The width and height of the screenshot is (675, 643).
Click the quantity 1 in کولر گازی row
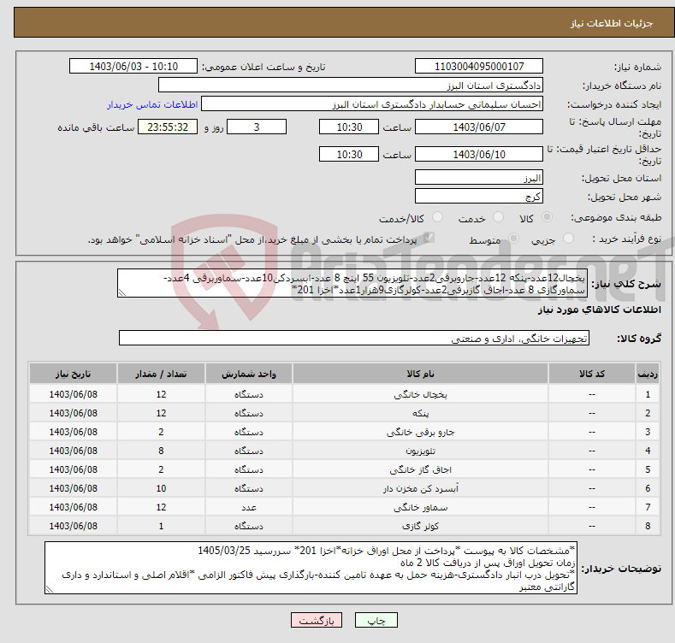[161, 526]
